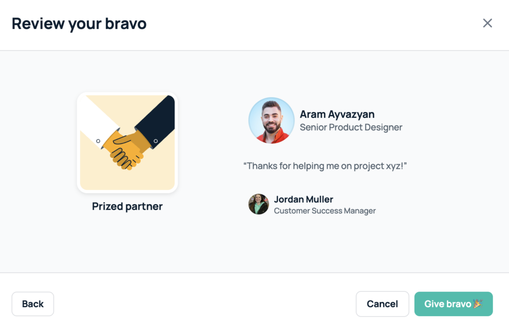Submit with the Give bravo button
This screenshot has height=331, width=509.
(x=453, y=304)
